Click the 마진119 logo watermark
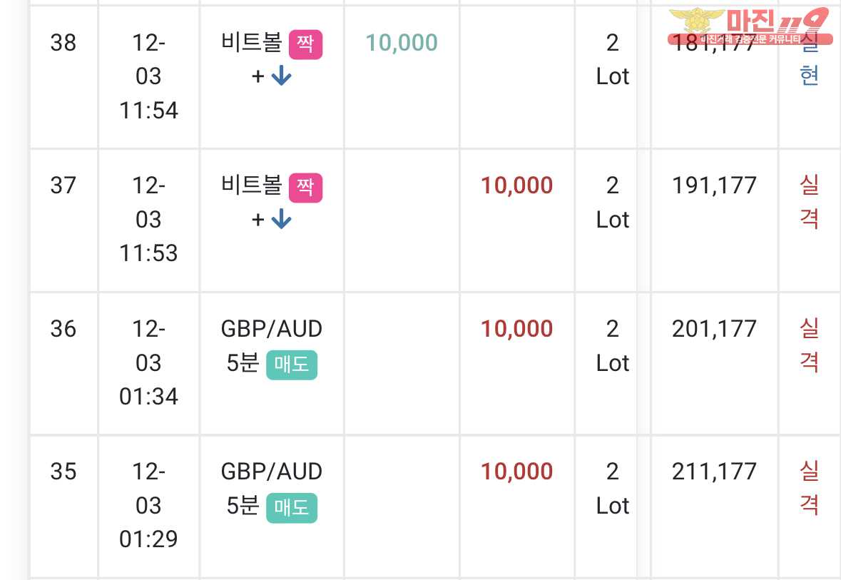The image size is (841, 580). [x=750, y=26]
